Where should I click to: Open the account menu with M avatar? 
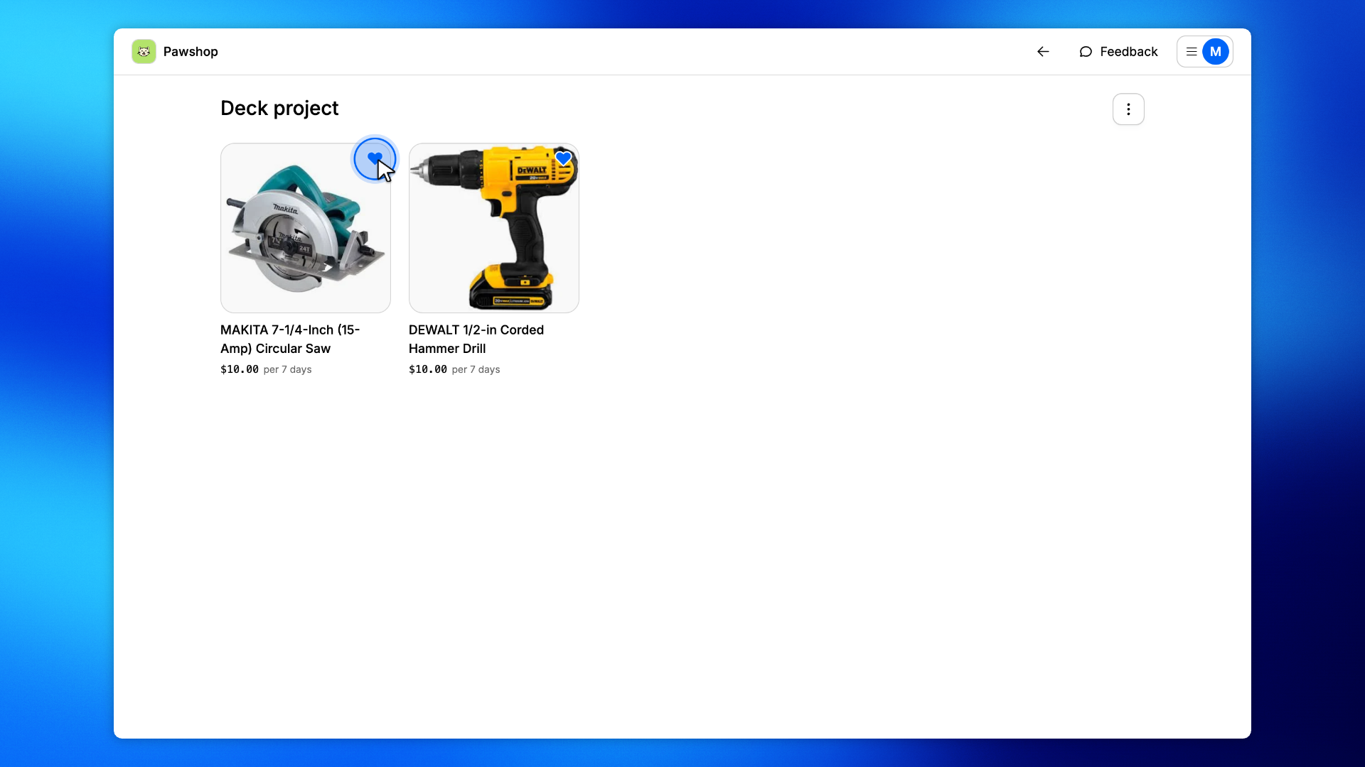click(1204, 52)
